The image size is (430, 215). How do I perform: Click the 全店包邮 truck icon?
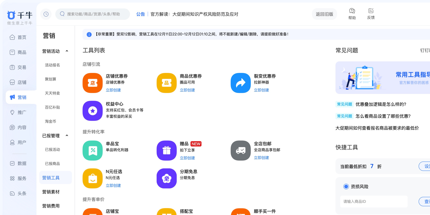[241, 150]
